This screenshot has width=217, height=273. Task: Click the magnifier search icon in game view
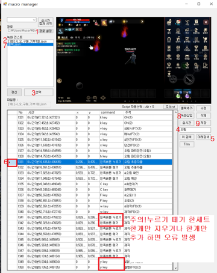pyautogui.click(x=60, y=31)
